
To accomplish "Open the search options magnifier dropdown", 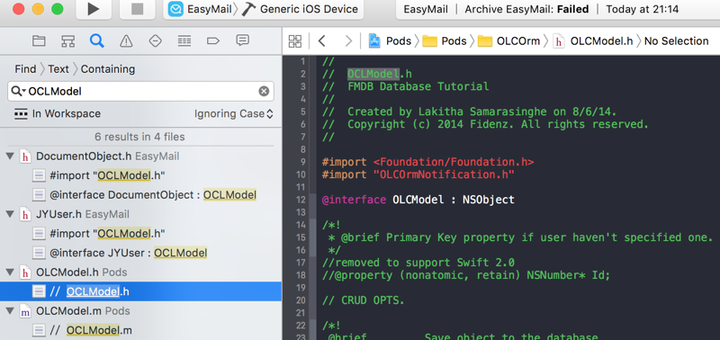I will click(18, 92).
